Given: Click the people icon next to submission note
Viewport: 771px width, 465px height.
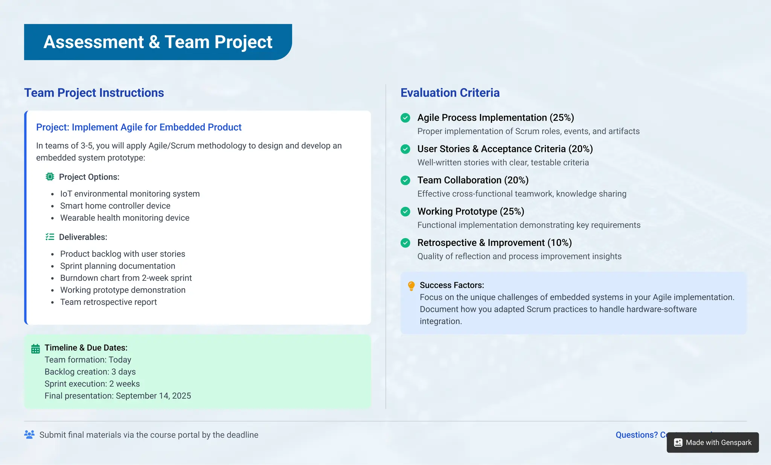Looking at the screenshot, I should pos(29,435).
